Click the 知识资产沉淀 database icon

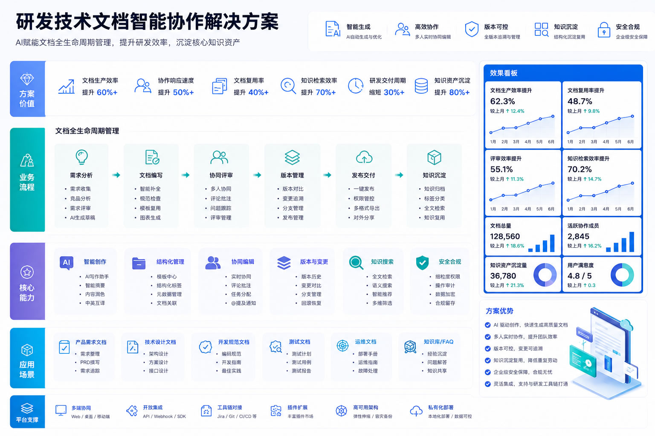(x=421, y=86)
